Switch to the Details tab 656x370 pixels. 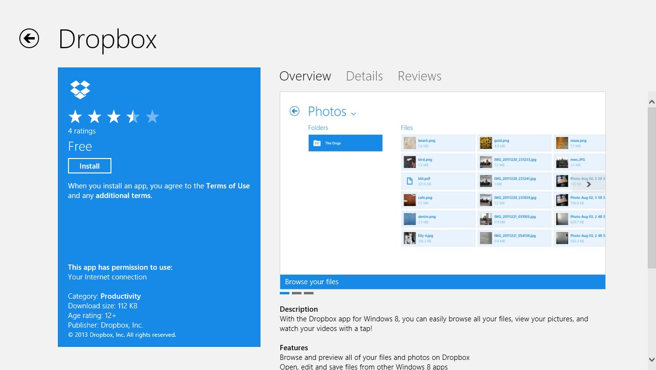click(364, 76)
